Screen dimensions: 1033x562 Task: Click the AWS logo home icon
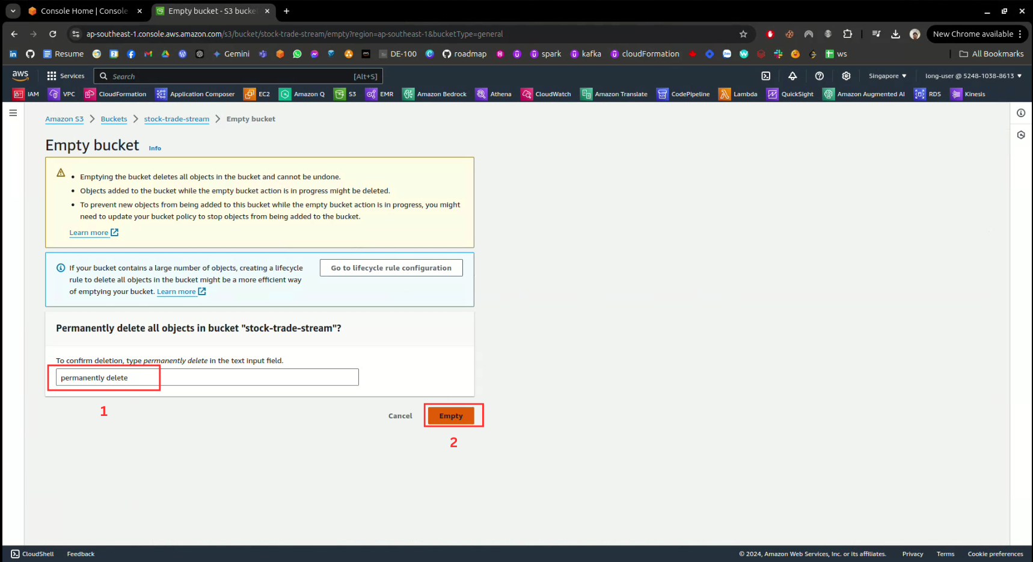click(20, 75)
